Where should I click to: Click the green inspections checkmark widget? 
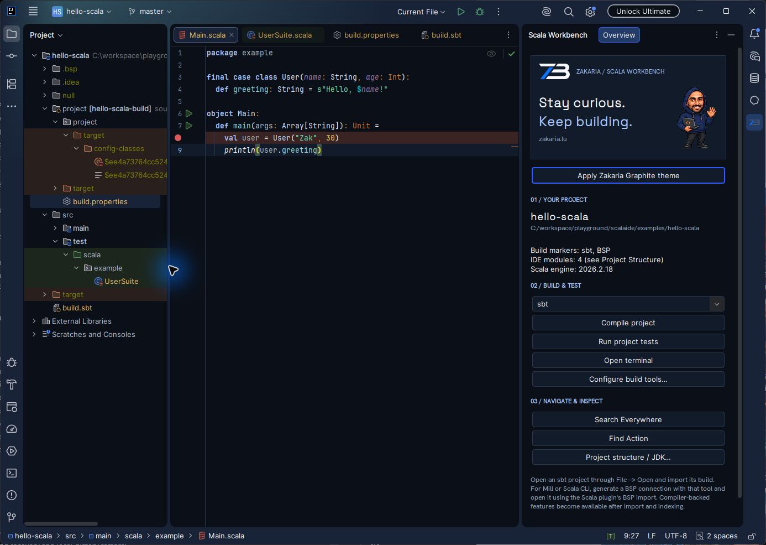tap(512, 54)
